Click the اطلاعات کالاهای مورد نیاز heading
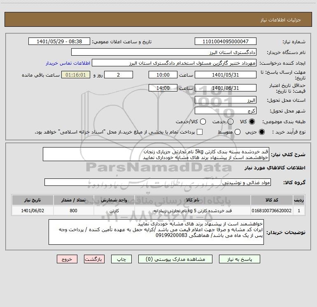 pyautogui.click(x=275, y=168)
